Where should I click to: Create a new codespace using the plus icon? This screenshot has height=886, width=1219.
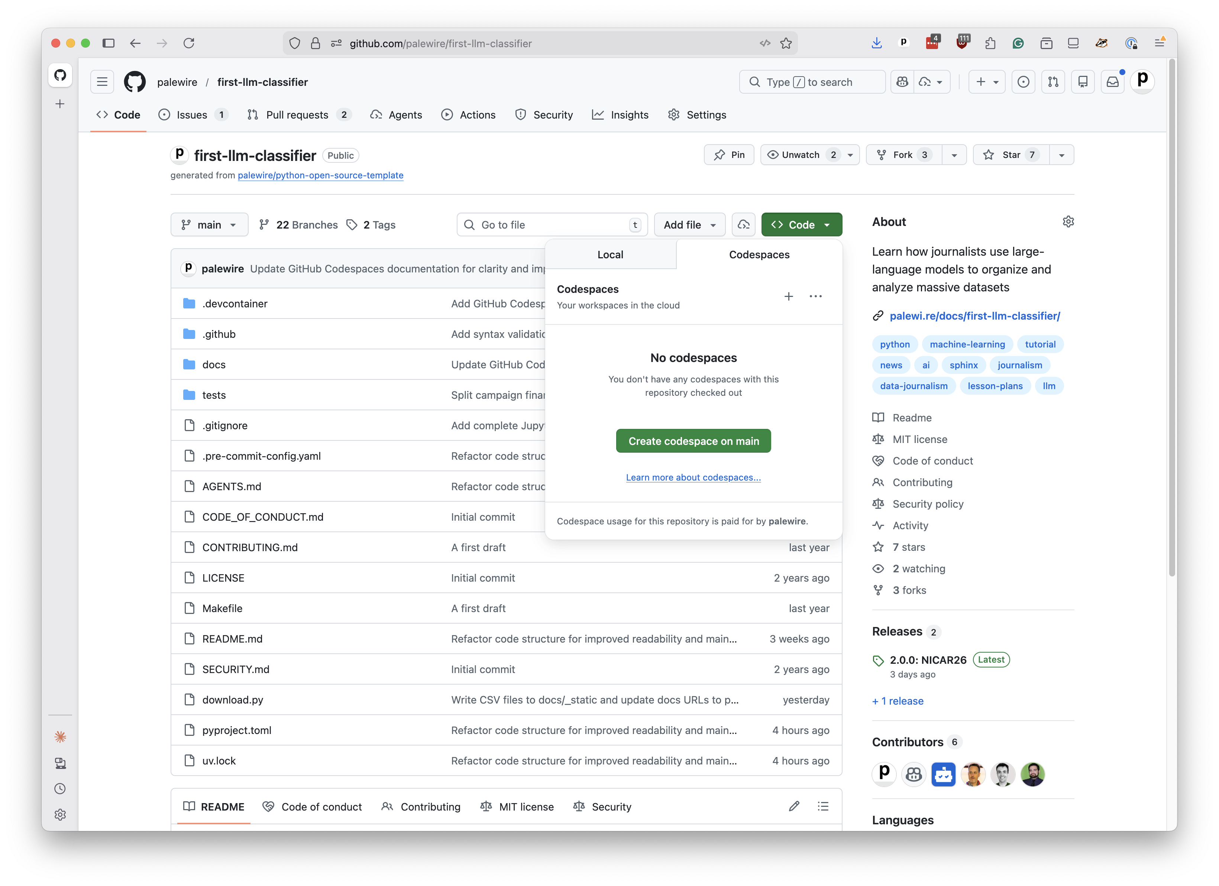click(x=789, y=296)
